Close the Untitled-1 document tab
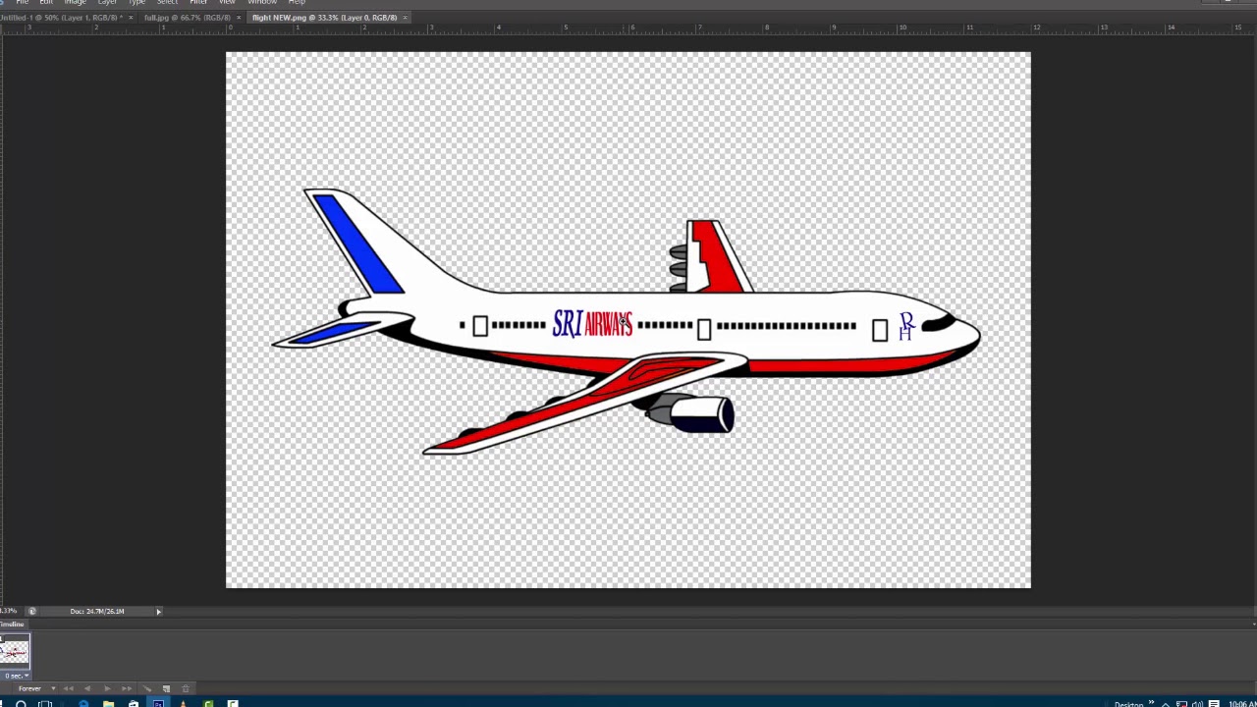The height and width of the screenshot is (707, 1257). 131,18
